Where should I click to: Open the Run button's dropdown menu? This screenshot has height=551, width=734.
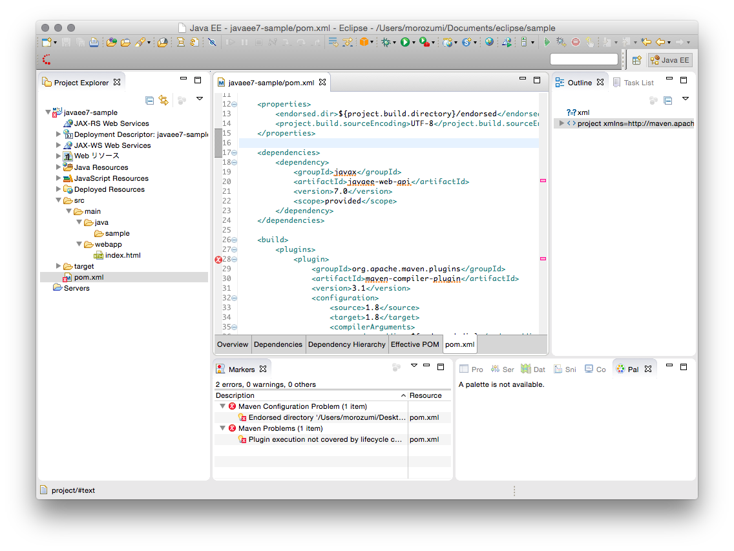pyautogui.click(x=414, y=41)
